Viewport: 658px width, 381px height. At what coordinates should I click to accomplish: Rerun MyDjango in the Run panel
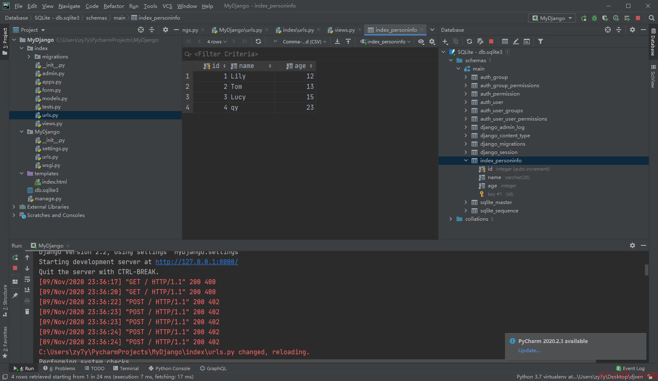(15, 257)
